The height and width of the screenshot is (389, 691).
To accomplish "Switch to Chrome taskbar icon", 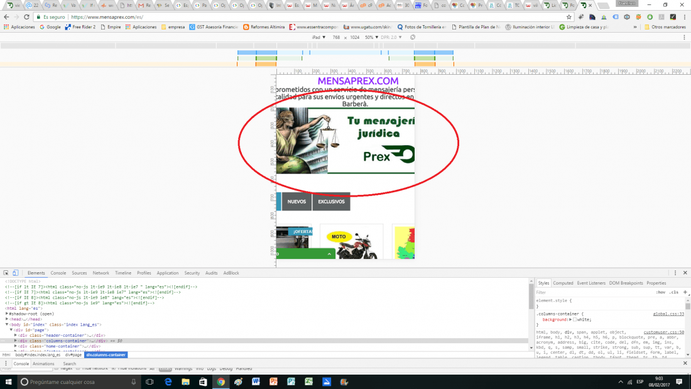I will pyautogui.click(x=220, y=382).
